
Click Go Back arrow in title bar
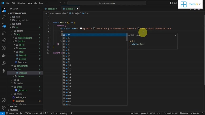(x=60, y=3)
